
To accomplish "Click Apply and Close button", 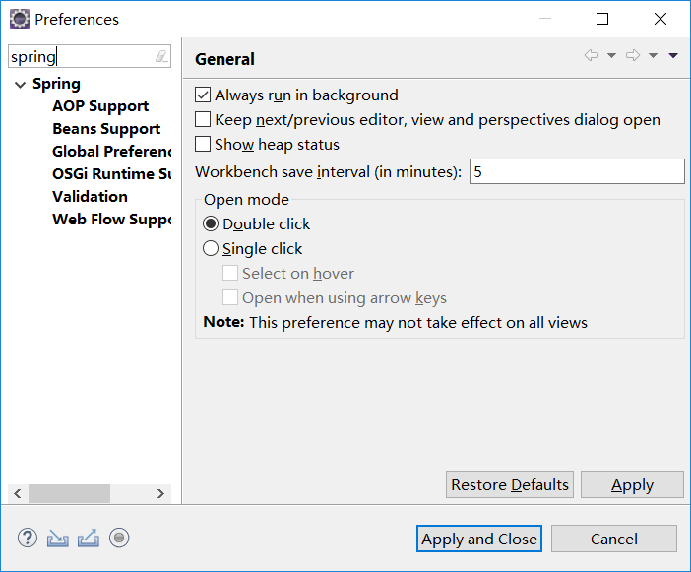I will tap(479, 539).
